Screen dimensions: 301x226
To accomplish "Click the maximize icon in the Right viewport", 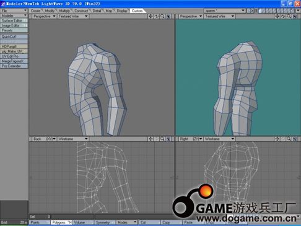I will [295, 139].
